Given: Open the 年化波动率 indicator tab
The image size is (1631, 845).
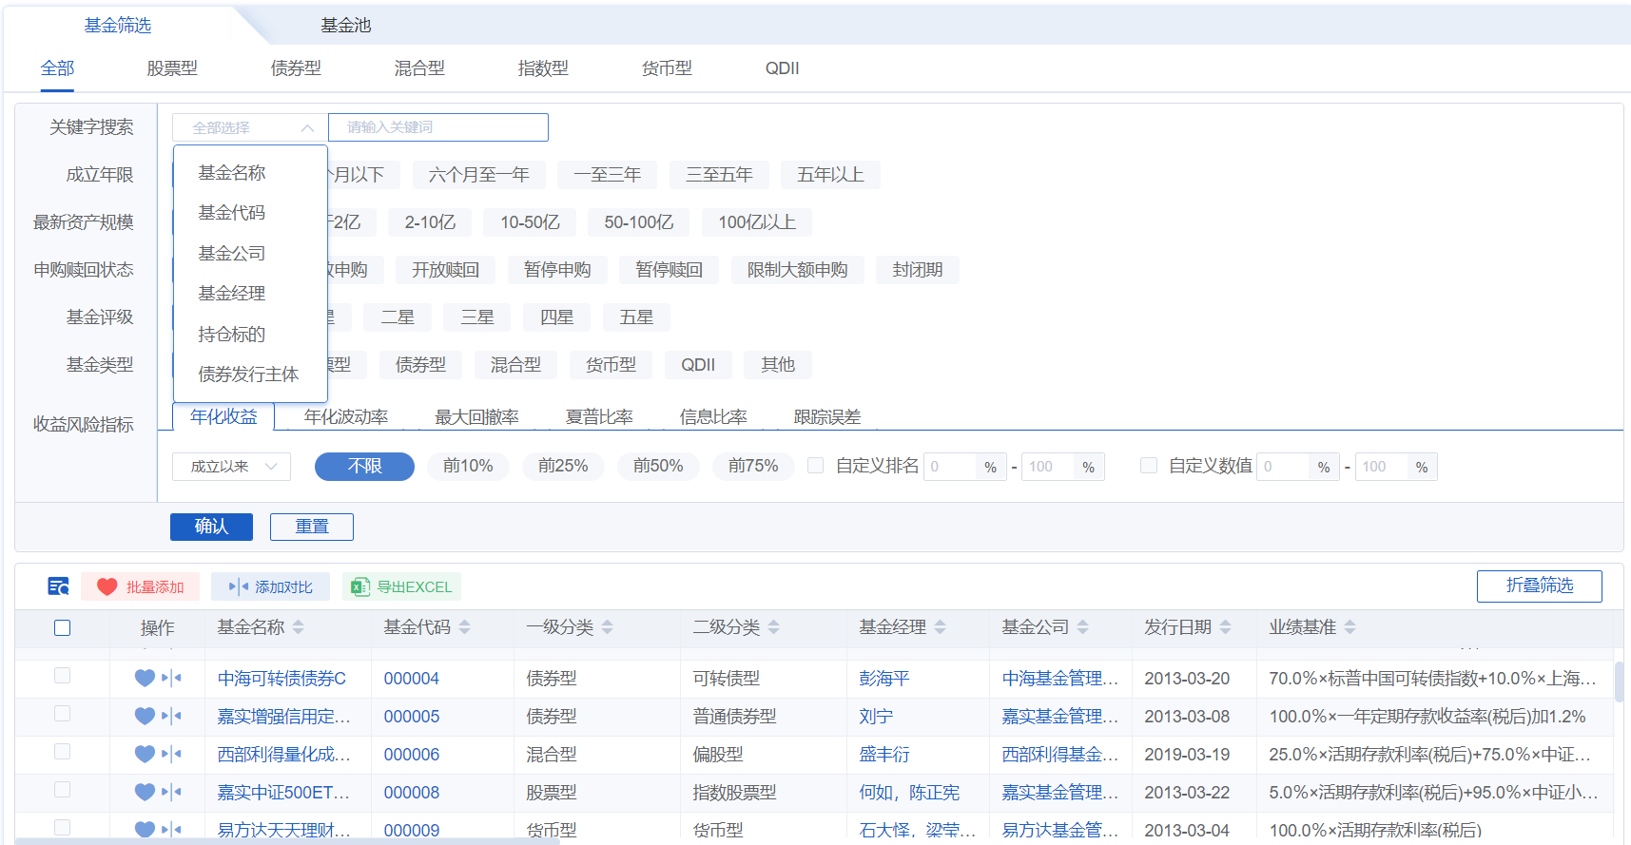Looking at the screenshot, I should [345, 417].
